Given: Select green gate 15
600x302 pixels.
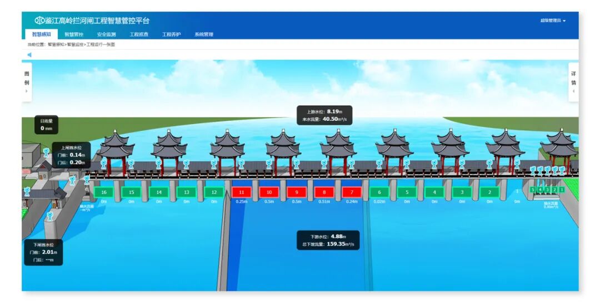Looking at the screenshot, I should coord(131,192).
